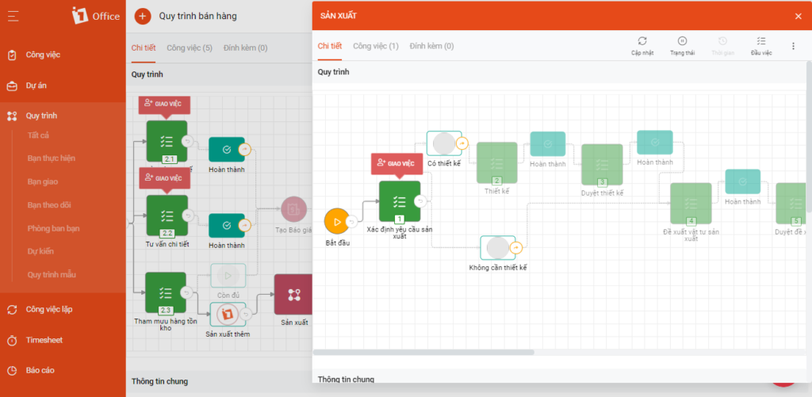This screenshot has width=812, height=397.
Task: Open the Đầu việc checklist icon
Action: tap(760, 41)
